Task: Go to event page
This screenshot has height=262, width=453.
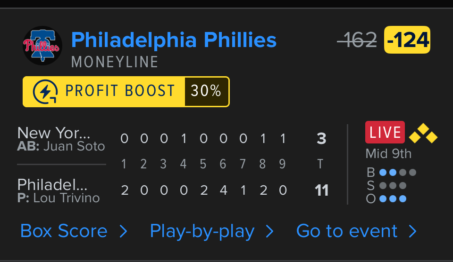Action: pos(347,231)
